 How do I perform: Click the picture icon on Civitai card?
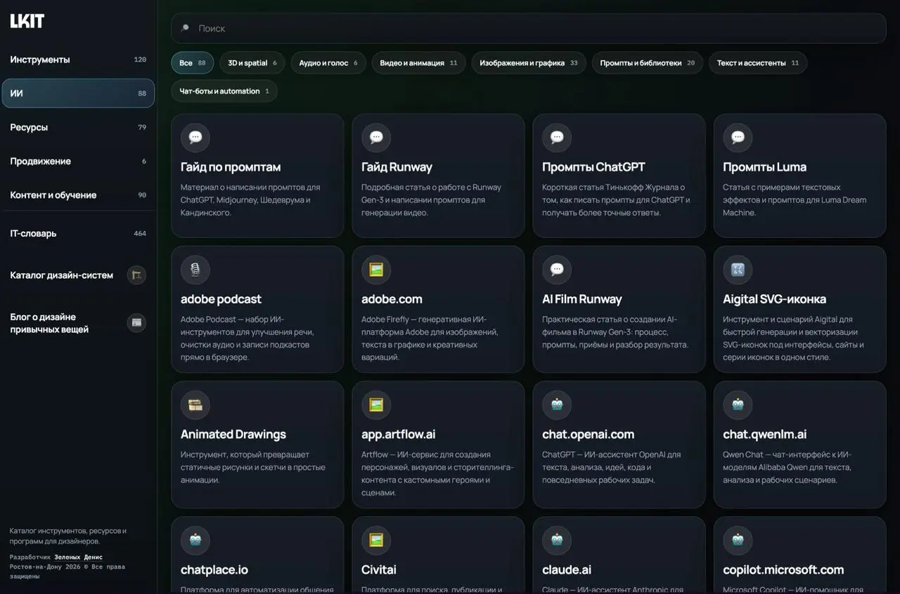(x=376, y=541)
